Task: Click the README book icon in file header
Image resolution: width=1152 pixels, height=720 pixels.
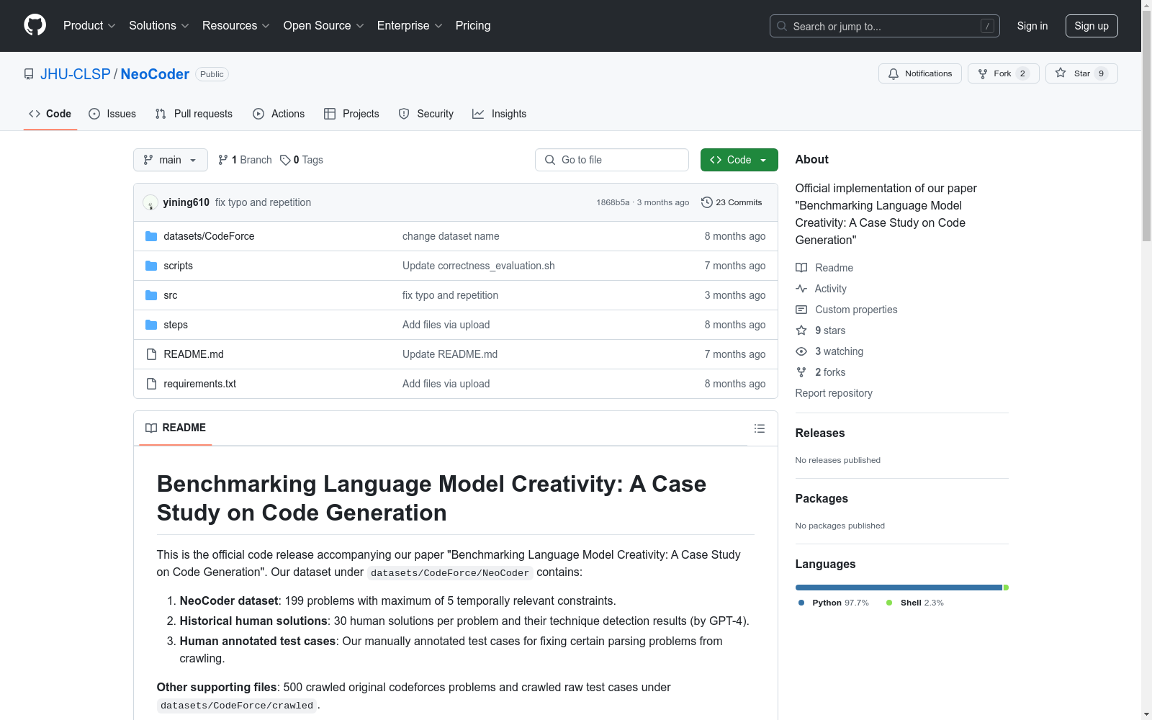Action: (151, 428)
